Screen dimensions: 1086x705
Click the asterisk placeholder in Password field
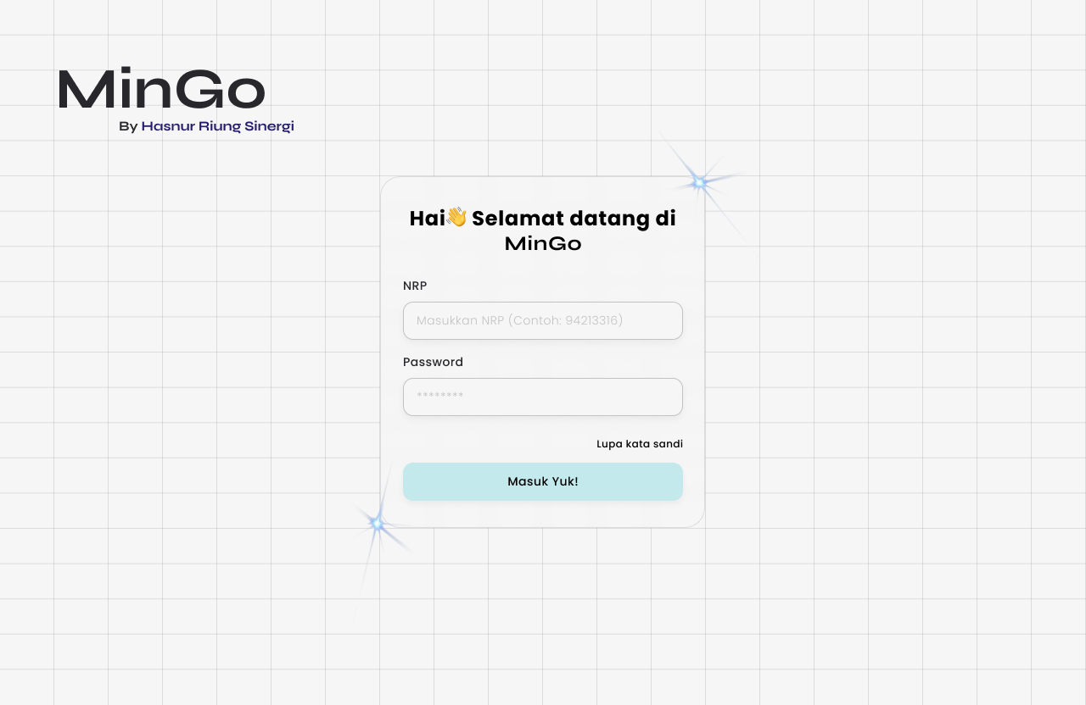[439, 397]
